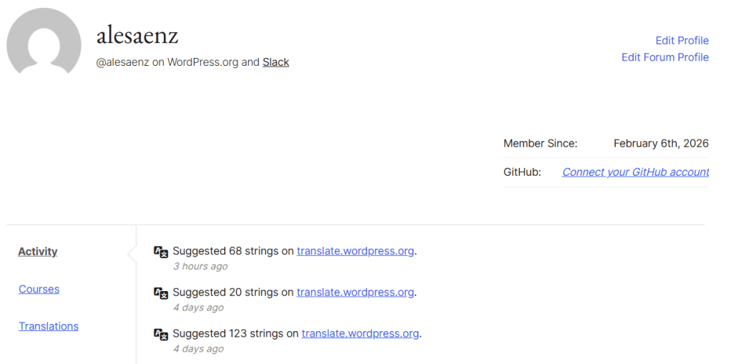
Task: Click the translation icon beside the 68 strings entry
Action: tap(161, 252)
